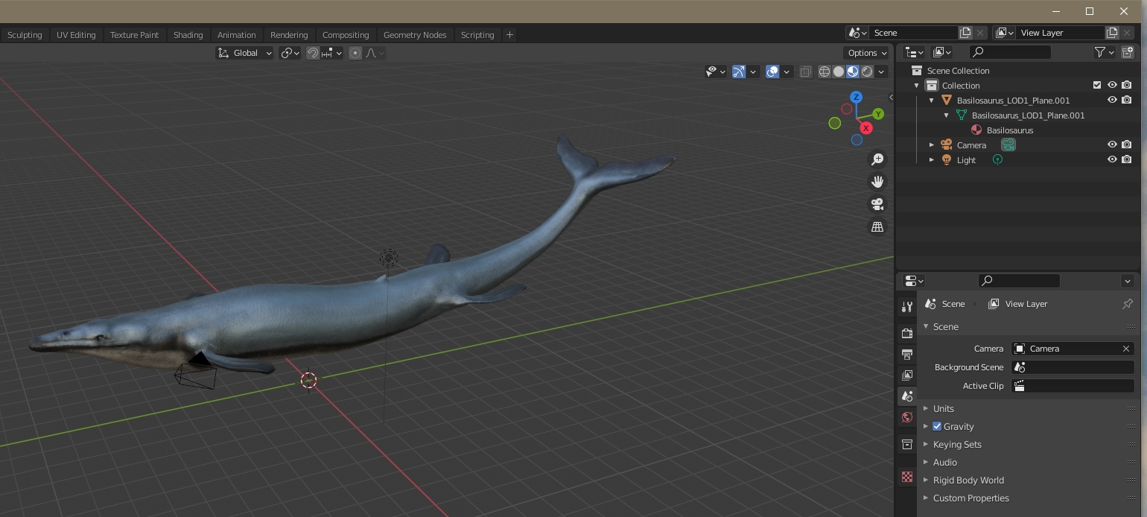Open the viewport Options popover
The height and width of the screenshot is (517, 1147).
click(x=867, y=53)
